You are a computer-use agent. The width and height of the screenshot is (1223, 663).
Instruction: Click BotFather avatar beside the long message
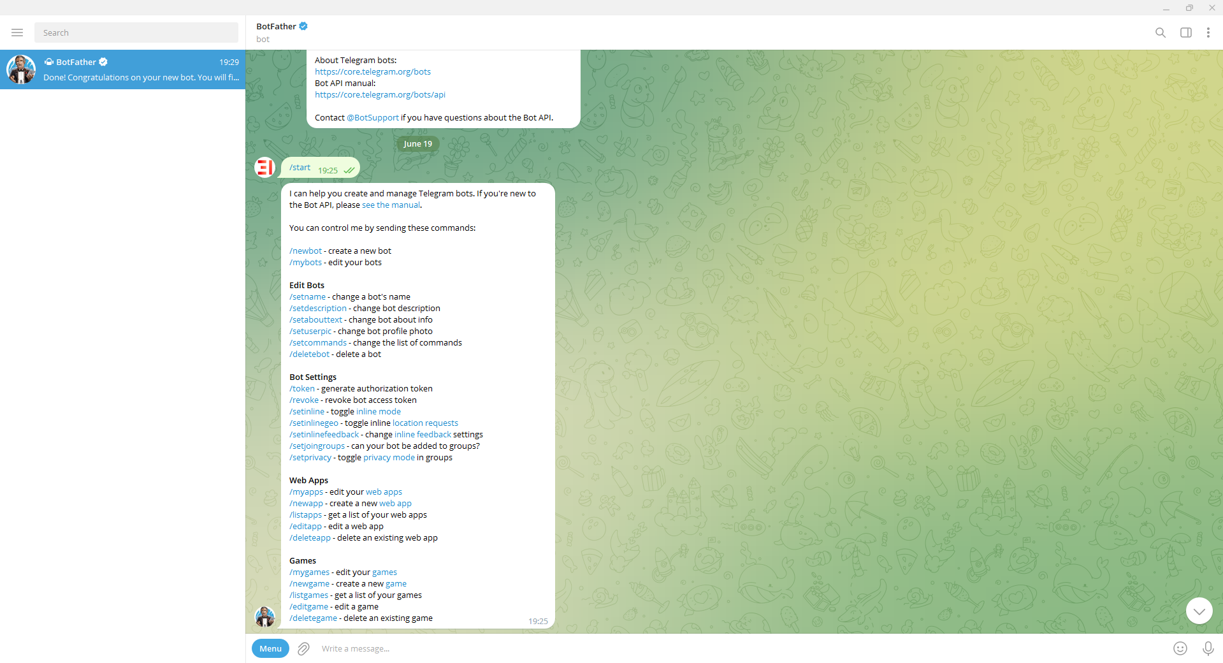pyautogui.click(x=264, y=616)
